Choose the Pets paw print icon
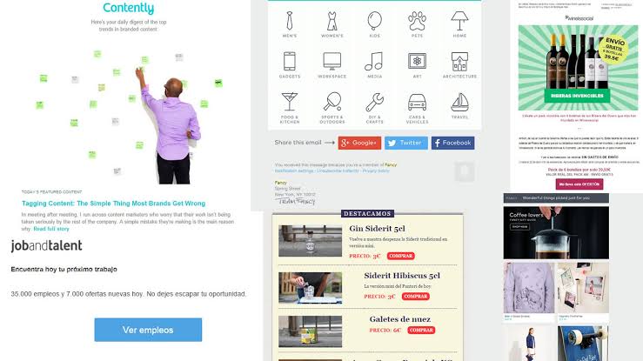This screenshot has height=361, width=643. 417,21
